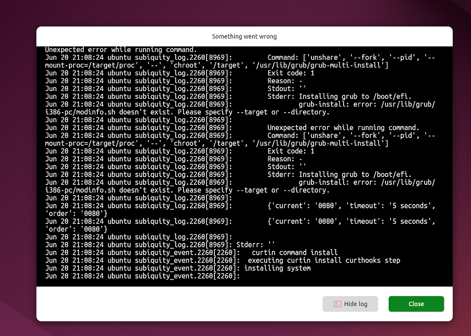Viewport: 471px width, 336px height.
Task: Click the first "Reason: -" log entry
Action: pyautogui.click(x=285, y=81)
